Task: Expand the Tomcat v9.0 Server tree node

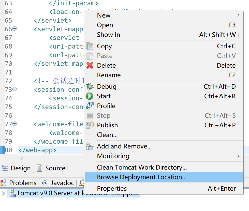Action: coord(3,193)
